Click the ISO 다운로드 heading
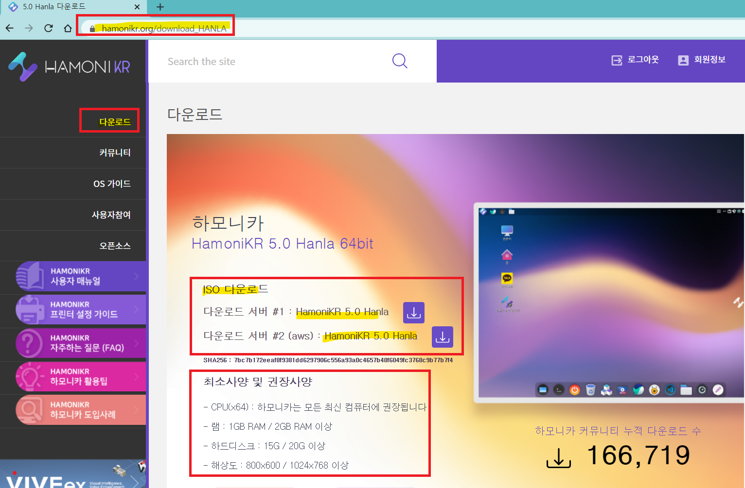 click(x=235, y=289)
